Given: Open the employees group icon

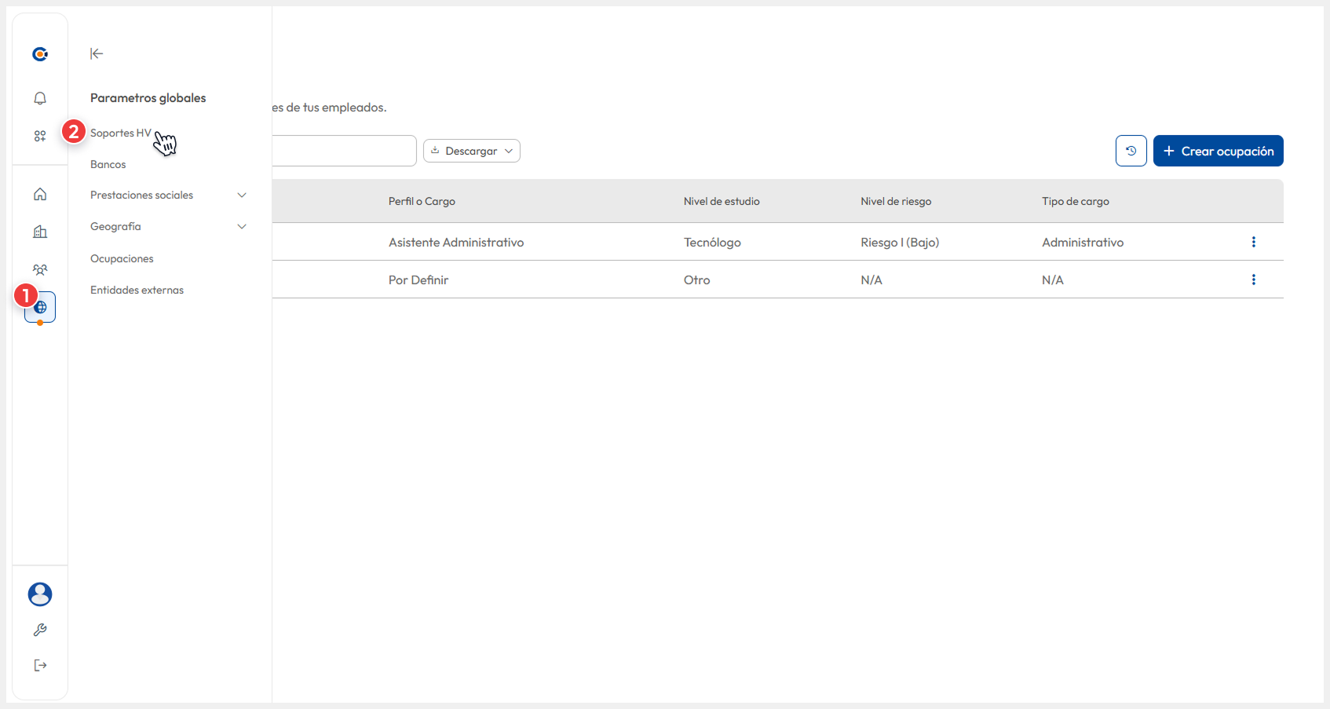Looking at the screenshot, I should click(40, 269).
